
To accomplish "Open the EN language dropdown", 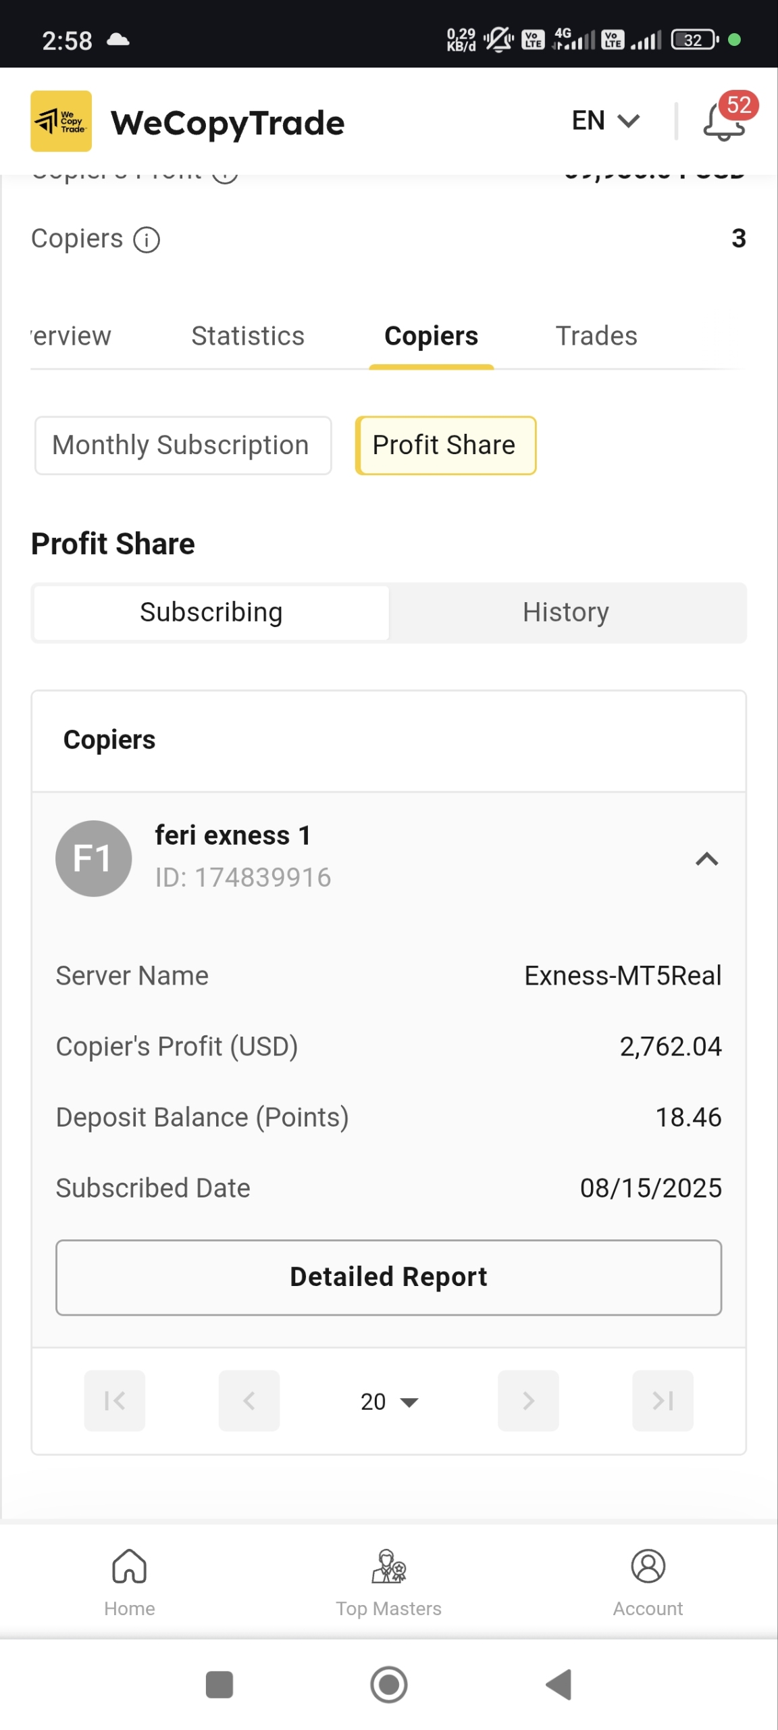I will coord(605,121).
